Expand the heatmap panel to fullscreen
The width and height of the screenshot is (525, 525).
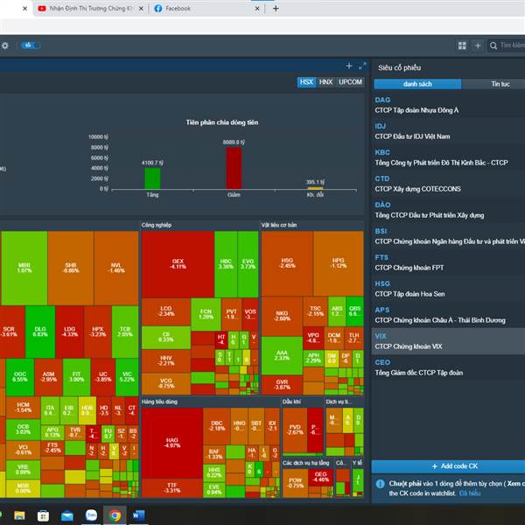tap(362, 66)
